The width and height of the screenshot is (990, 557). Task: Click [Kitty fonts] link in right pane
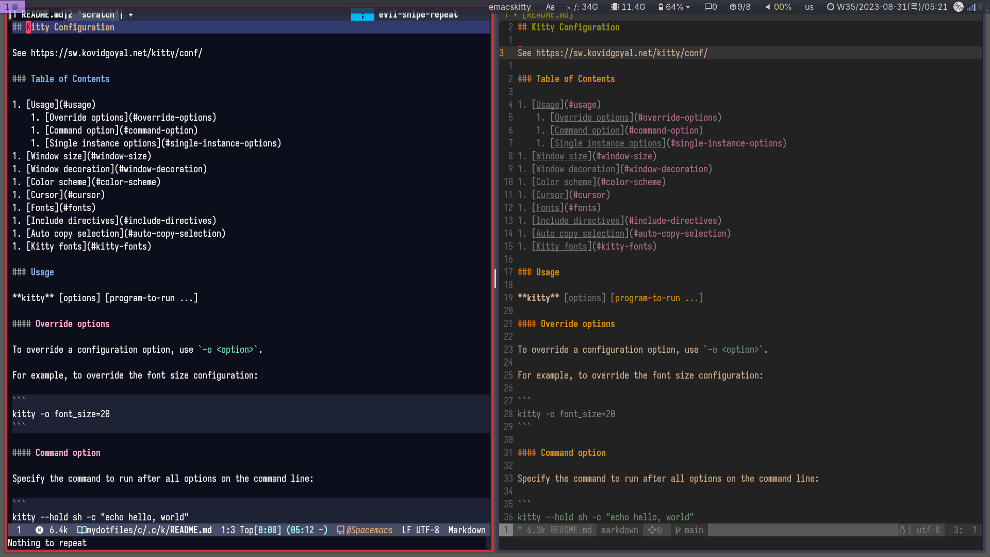562,247
